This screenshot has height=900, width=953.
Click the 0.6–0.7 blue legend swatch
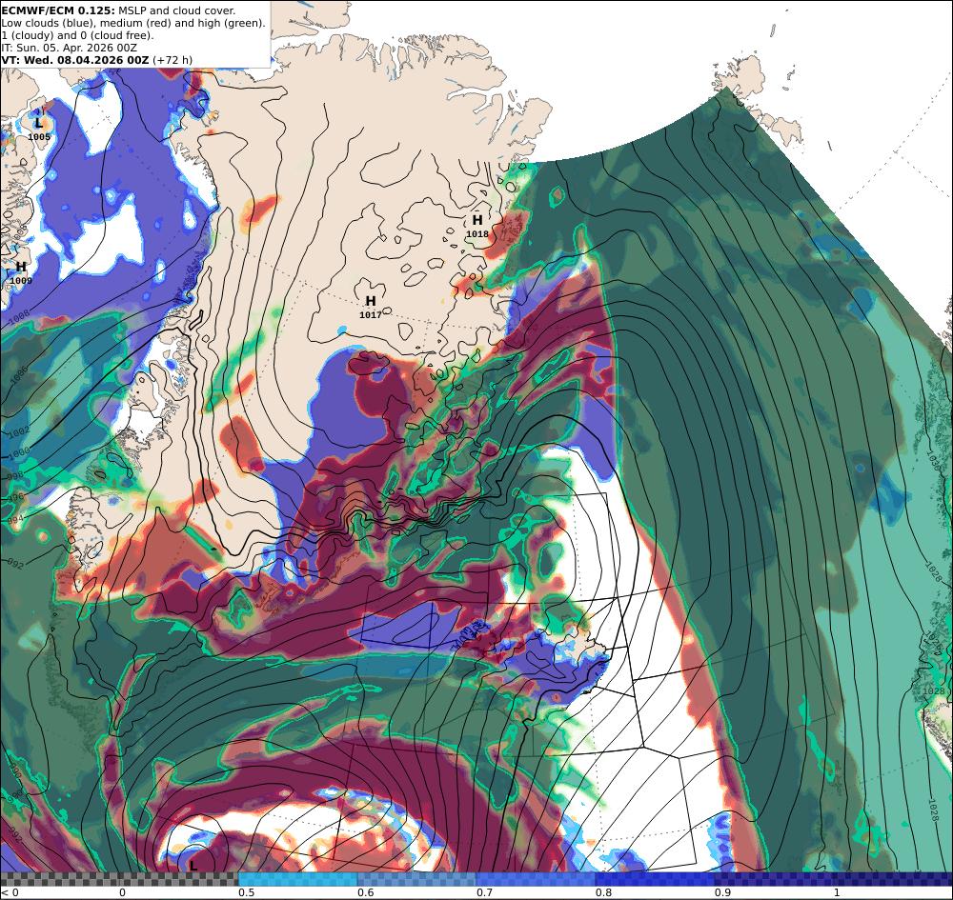[417, 879]
